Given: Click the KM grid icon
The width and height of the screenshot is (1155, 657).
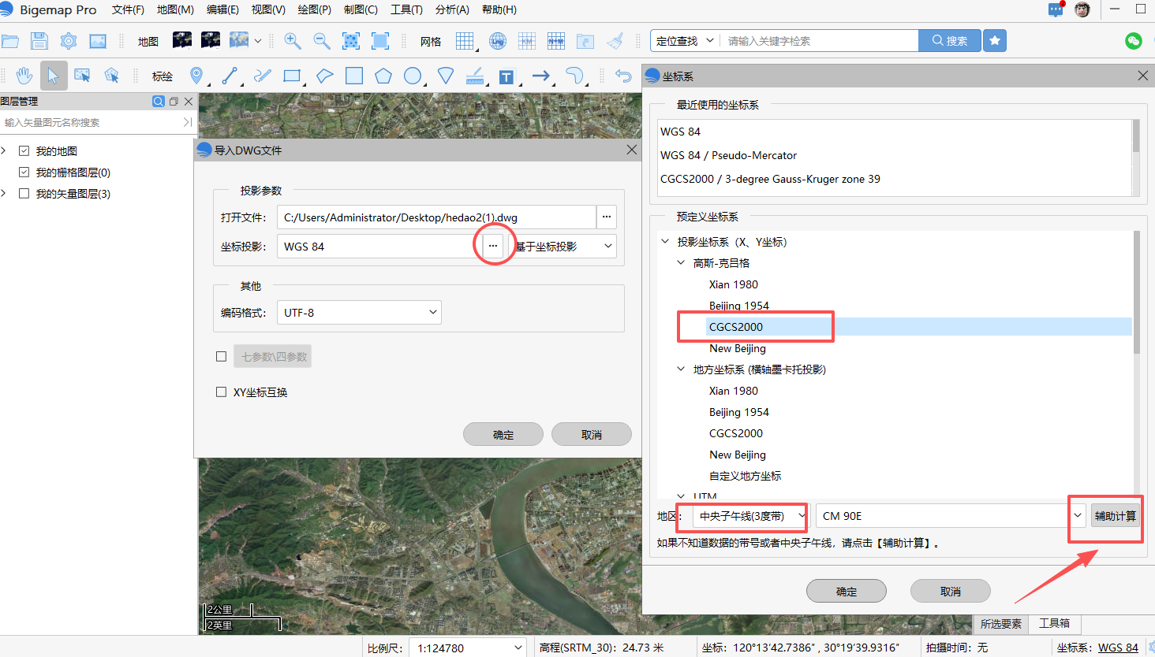Looking at the screenshot, I should click(526, 41).
